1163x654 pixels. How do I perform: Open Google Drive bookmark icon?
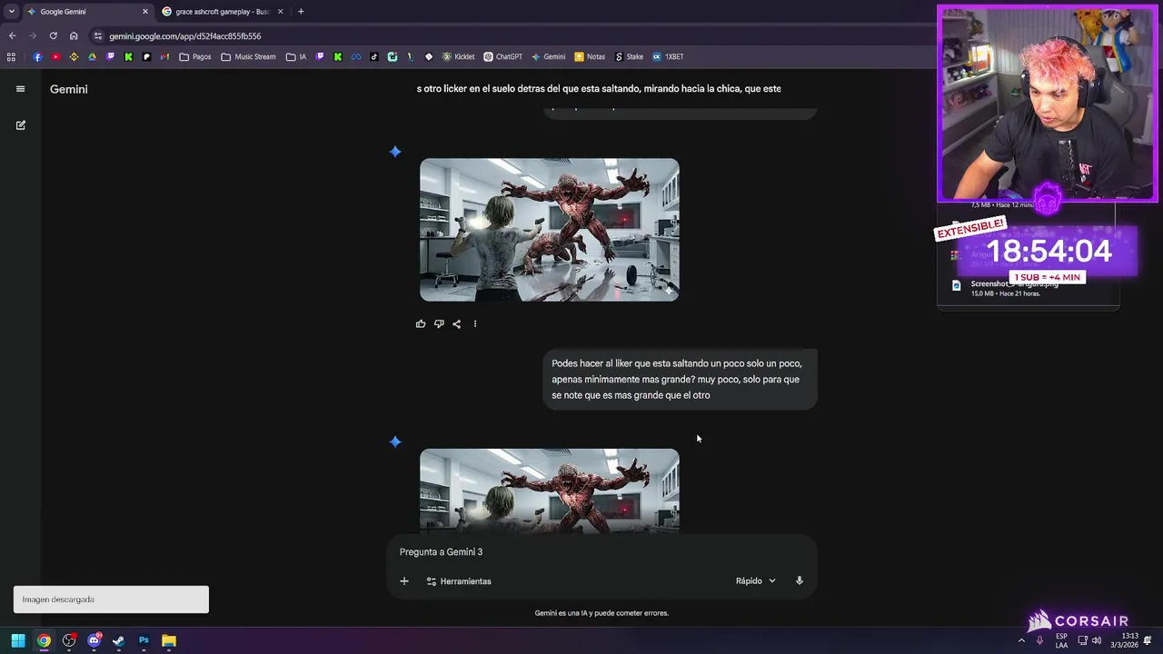(92, 56)
